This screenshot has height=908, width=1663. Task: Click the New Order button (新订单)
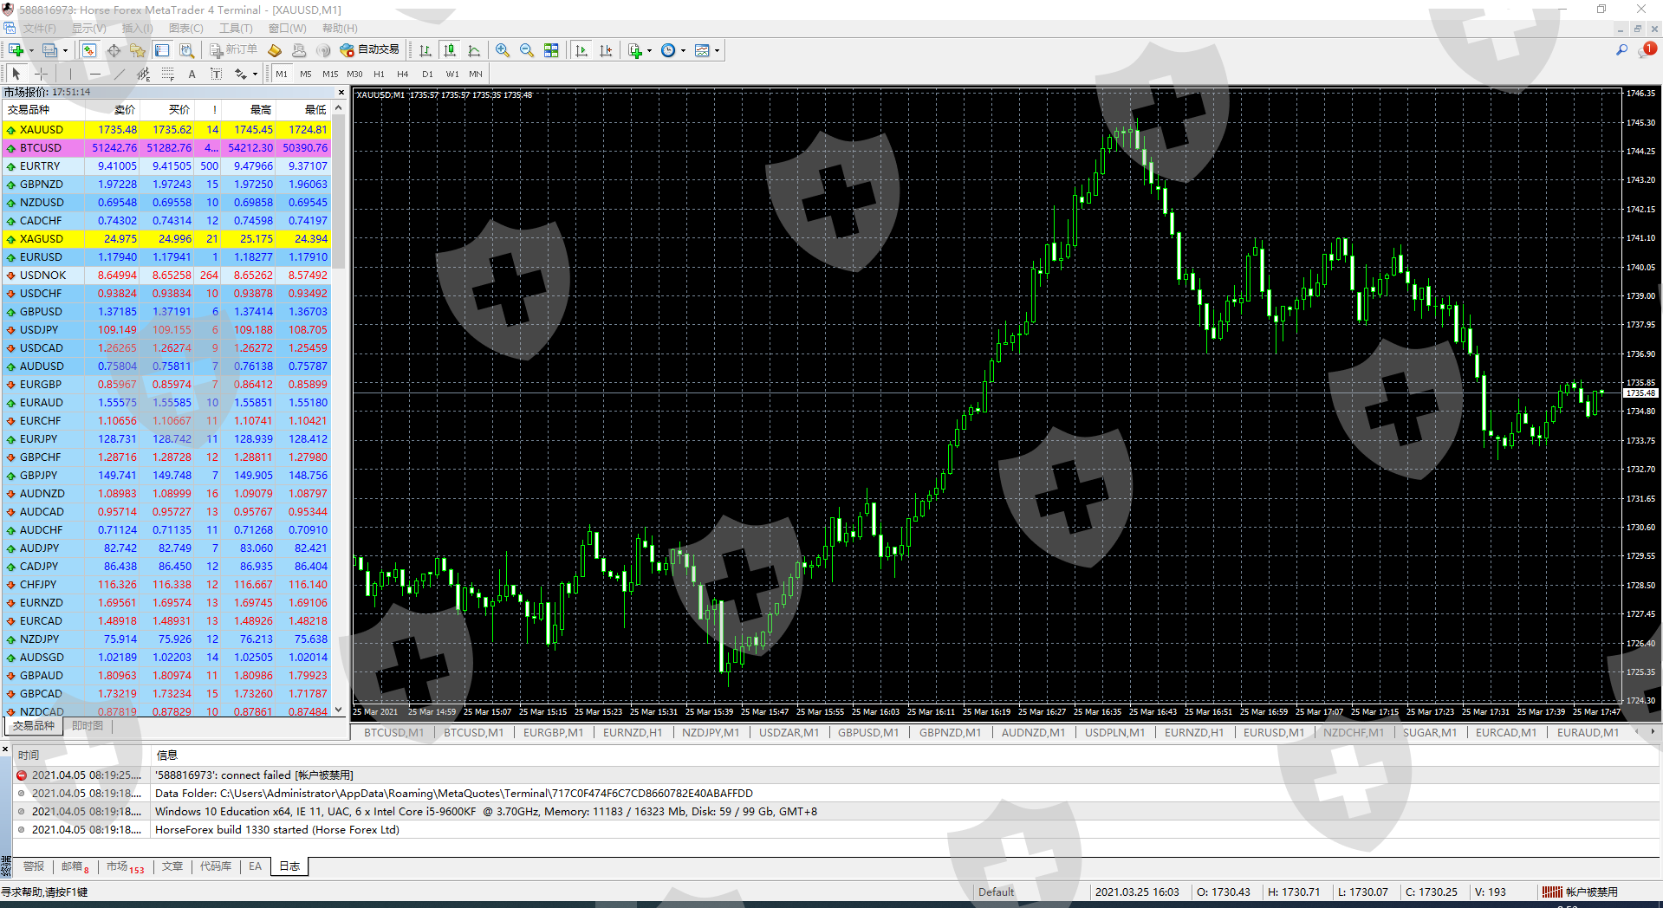pyautogui.click(x=234, y=50)
